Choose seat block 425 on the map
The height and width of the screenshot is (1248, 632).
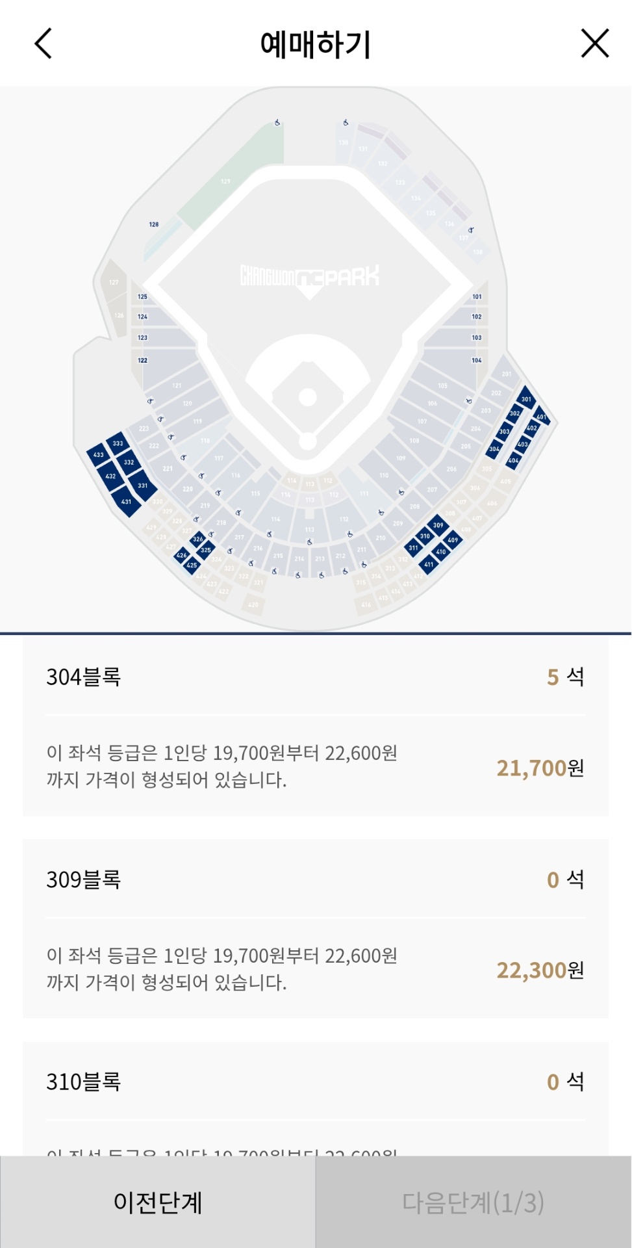192,565
